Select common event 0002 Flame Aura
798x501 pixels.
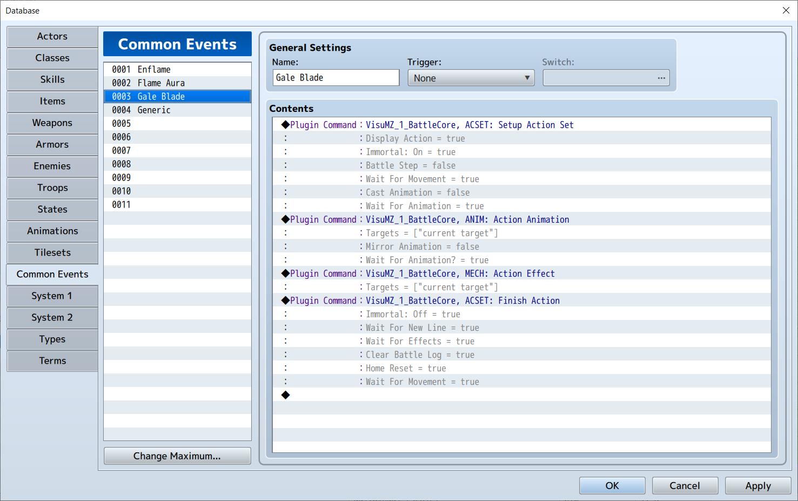(177, 83)
